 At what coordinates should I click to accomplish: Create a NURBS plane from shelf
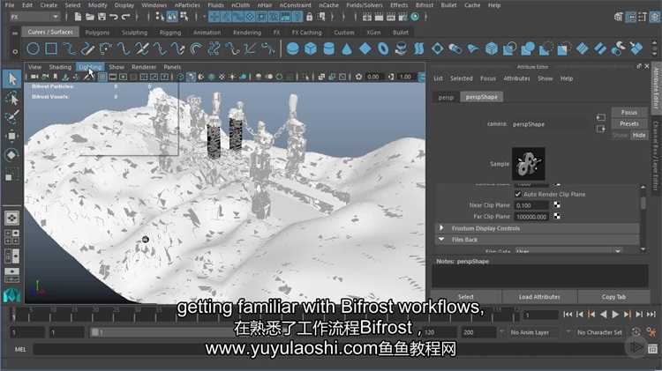(365, 48)
